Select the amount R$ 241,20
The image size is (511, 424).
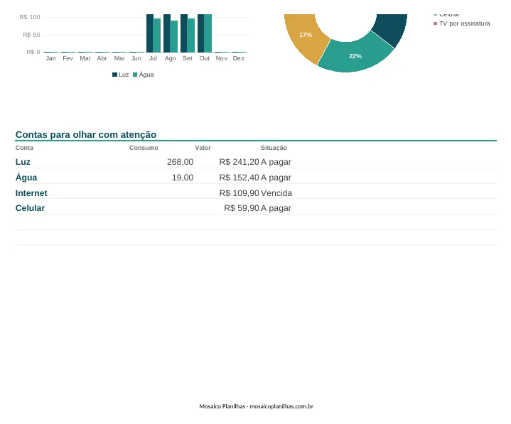pos(240,162)
